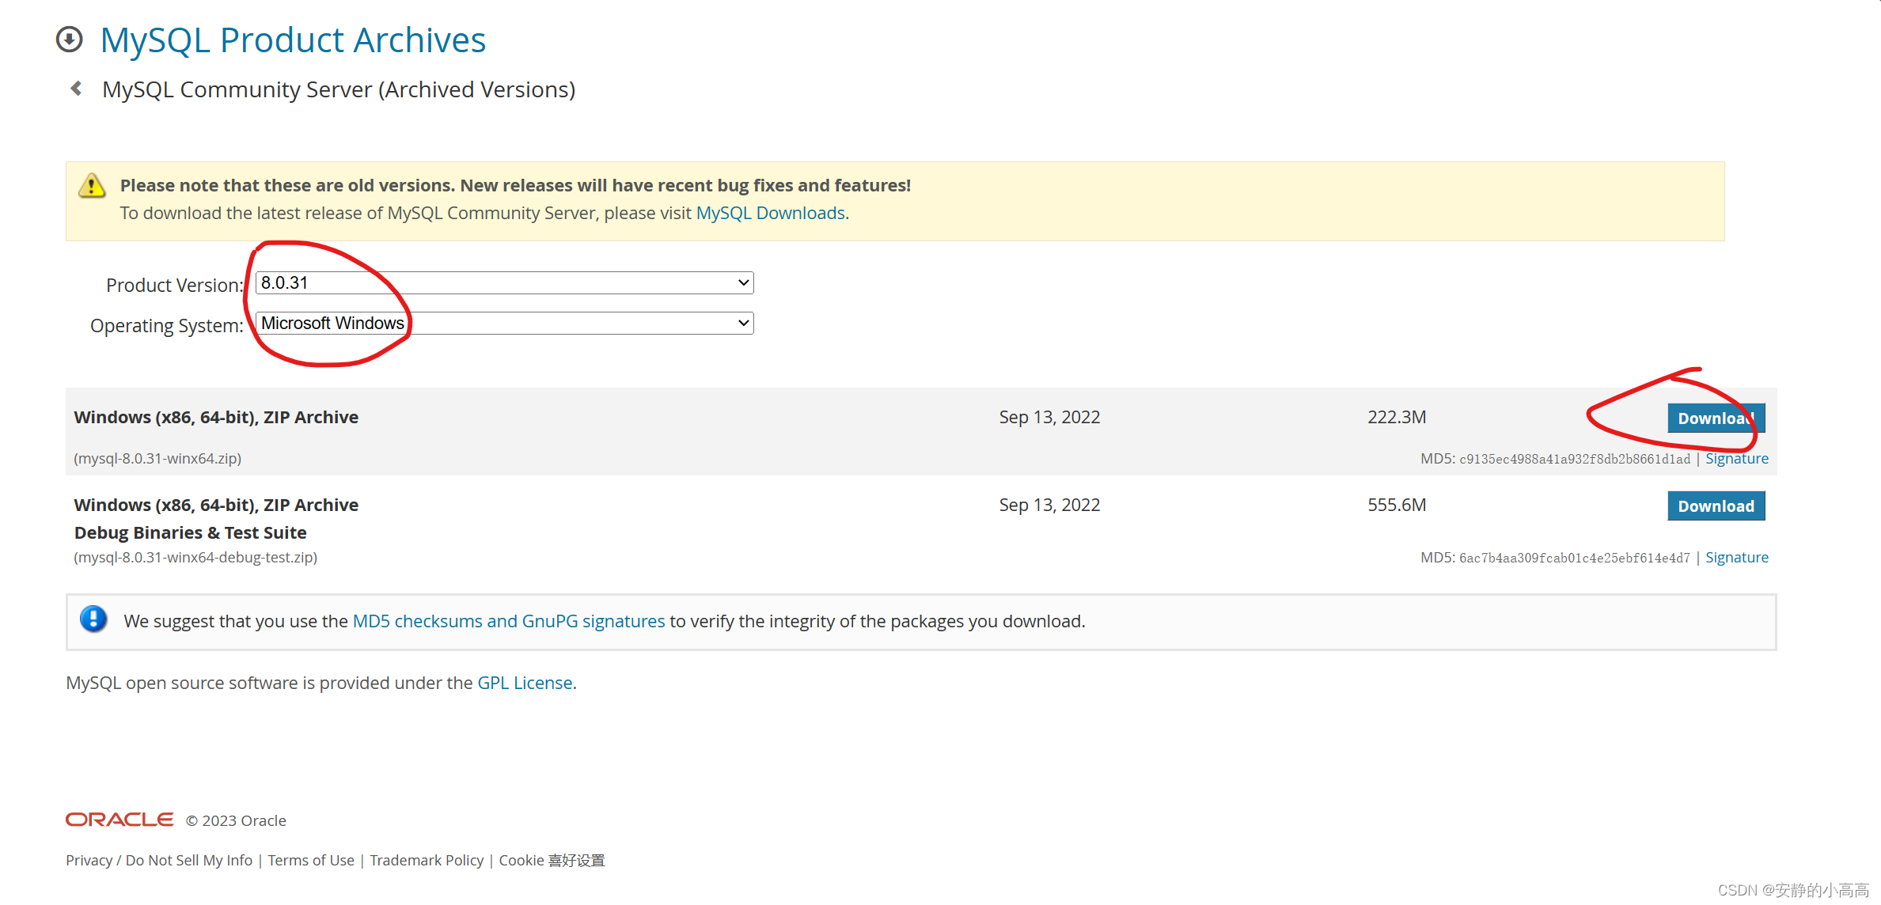Click the blue info exclamation icon
Viewport: 1881px width, 905px height.
[x=93, y=619]
